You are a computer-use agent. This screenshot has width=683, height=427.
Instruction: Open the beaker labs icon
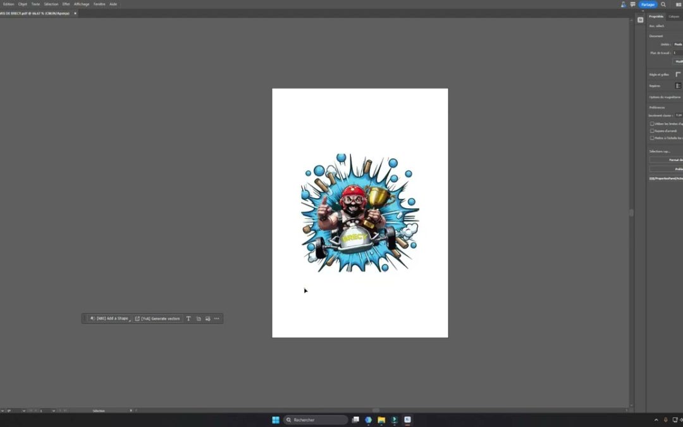[x=624, y=4]
